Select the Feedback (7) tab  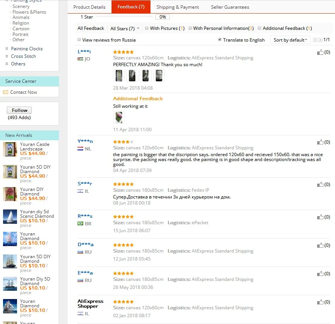131,7
